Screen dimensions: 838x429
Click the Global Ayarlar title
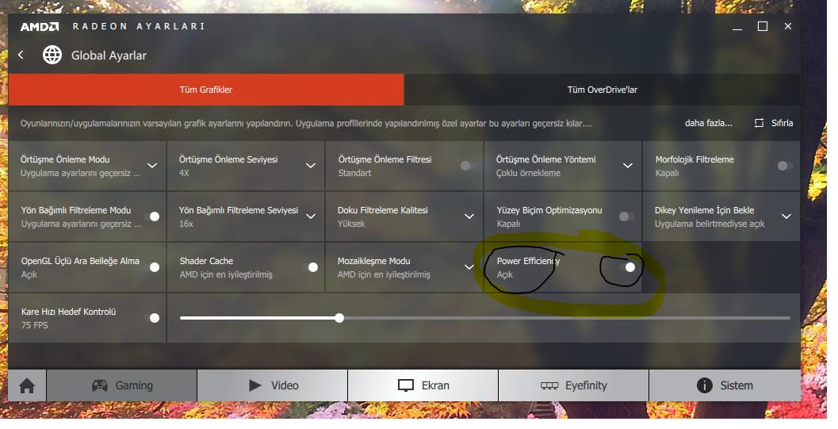pyautogui.click(x=109, y=56)
